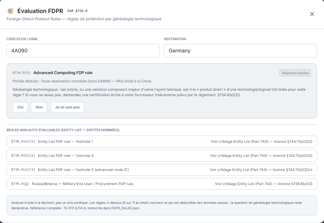324x223 pixels.
Task: Click the Réponse requise badge
Action: pyautogui.click(x=295, y=73)
